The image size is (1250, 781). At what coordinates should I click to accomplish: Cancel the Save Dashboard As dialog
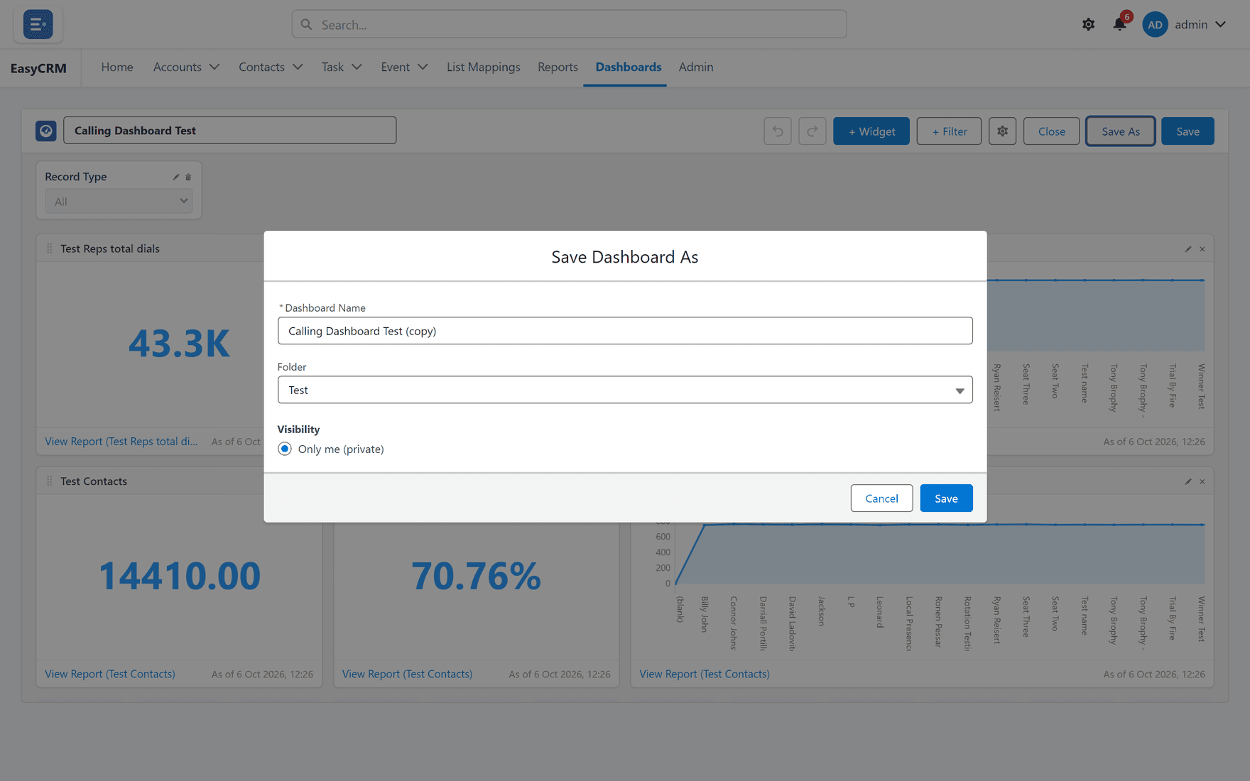click(x=881, y=498)
